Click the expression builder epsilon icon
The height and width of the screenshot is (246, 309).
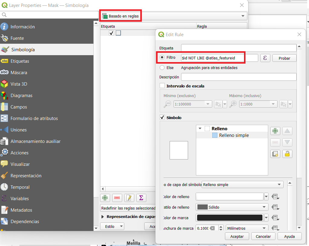pyautogui.click(x=265, y=58)
